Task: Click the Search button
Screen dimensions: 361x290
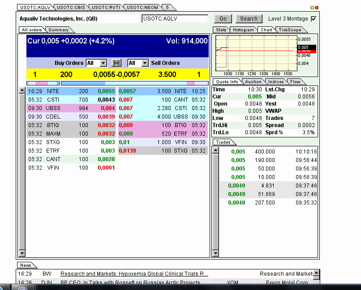Action: point(249,19)
